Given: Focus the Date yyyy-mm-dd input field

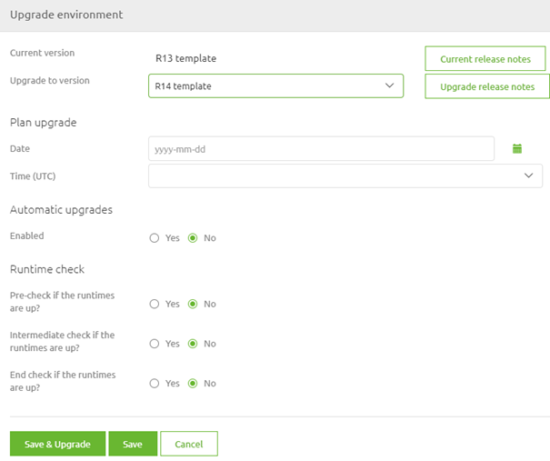Looking at the screenshot, I should point(321,149).
